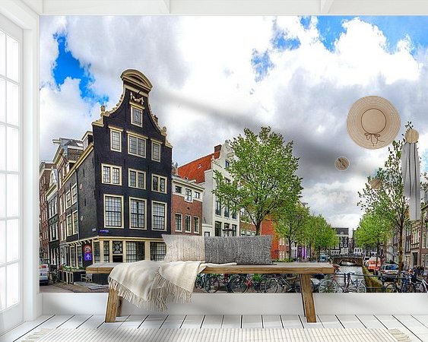This screenshot has width=428, height=342.
Task: Select the gray scarf hanging at right
Action: coord(411,180)
